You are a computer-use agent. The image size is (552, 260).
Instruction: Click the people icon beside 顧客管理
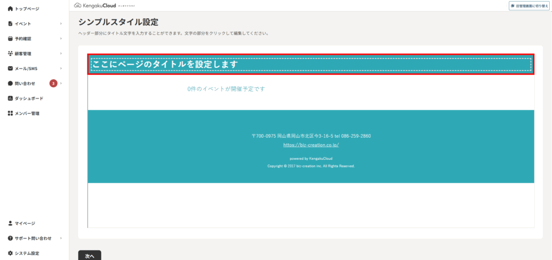tap(10, 53)
